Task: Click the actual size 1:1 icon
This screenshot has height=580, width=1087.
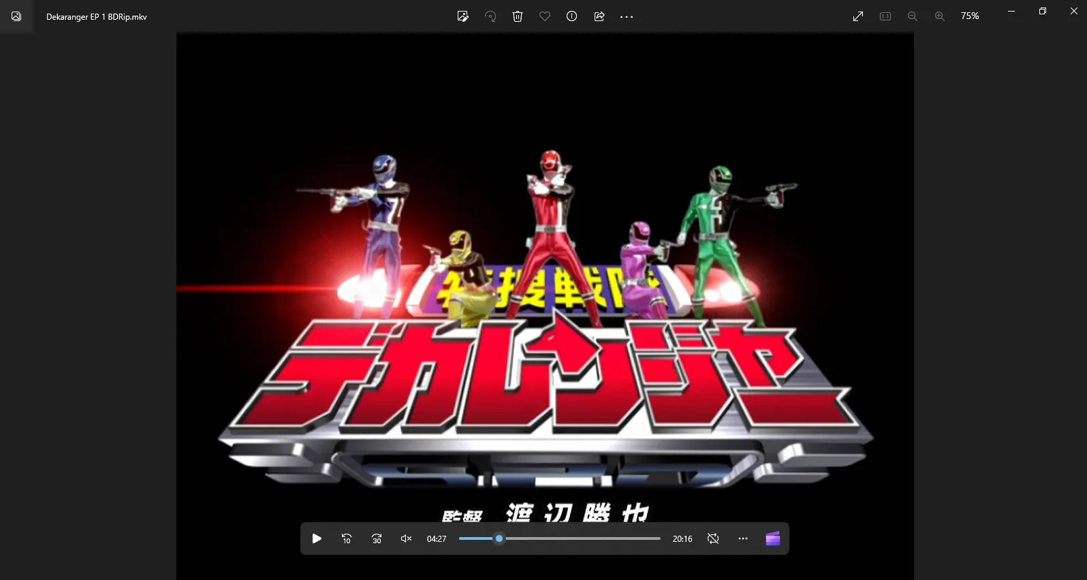Action: (885, 16)
